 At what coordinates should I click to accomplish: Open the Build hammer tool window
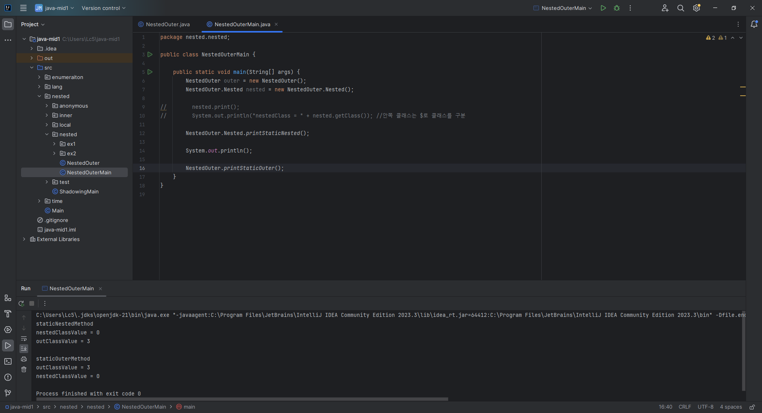point(8,314)
